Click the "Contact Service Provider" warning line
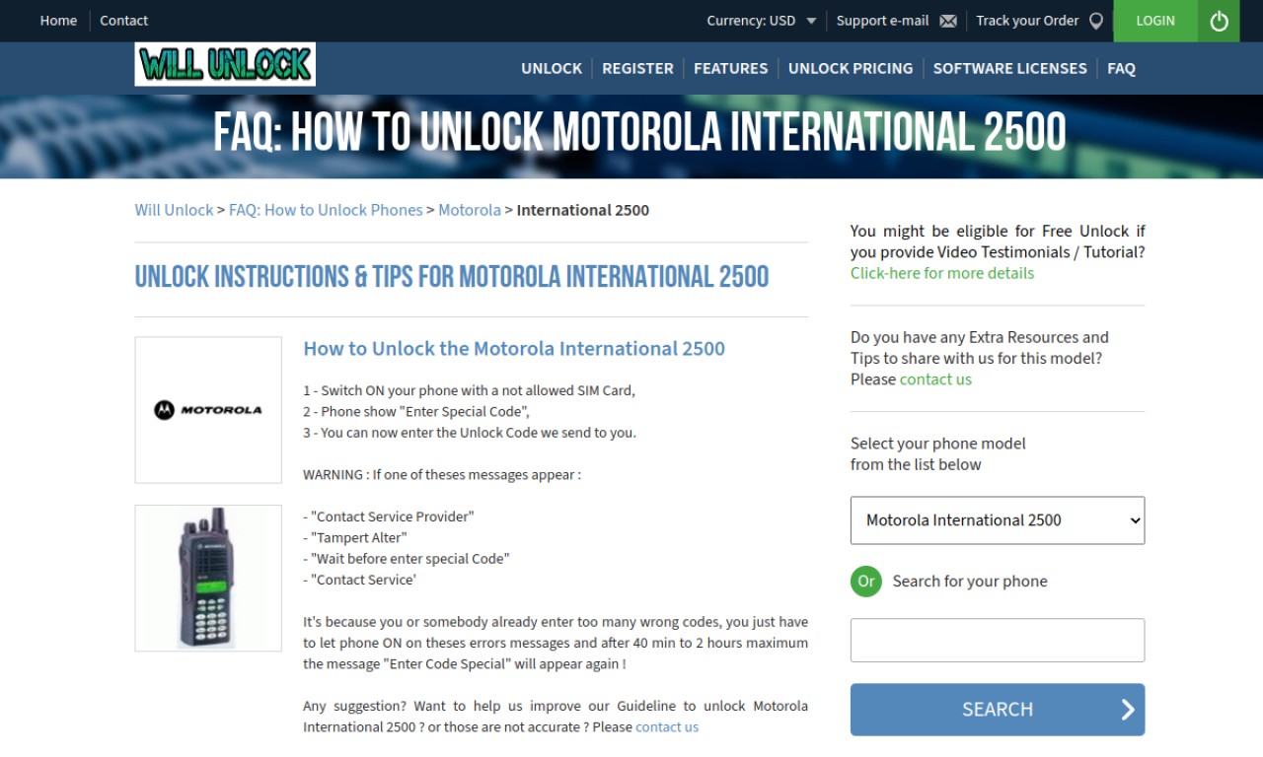This screenshot has height=757, width=1263. pyautogui.click(x=389, y=516)
